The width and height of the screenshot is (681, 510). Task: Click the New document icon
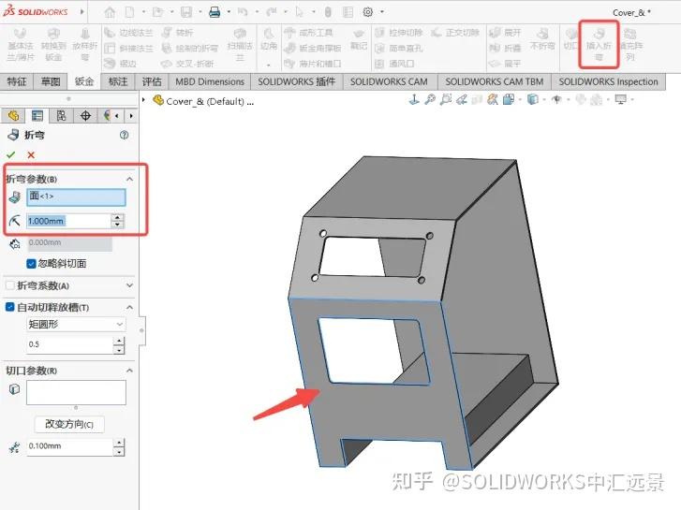(129, 12)
